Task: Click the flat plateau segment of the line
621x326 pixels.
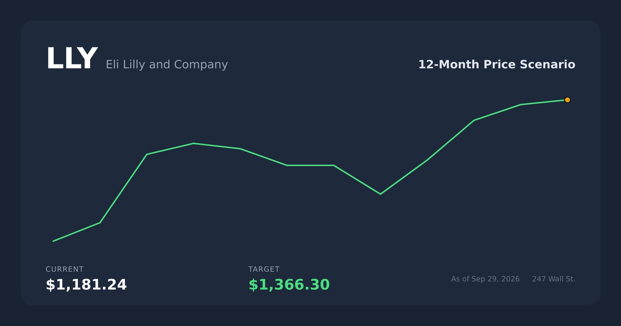Action: [x=310, y=165]
